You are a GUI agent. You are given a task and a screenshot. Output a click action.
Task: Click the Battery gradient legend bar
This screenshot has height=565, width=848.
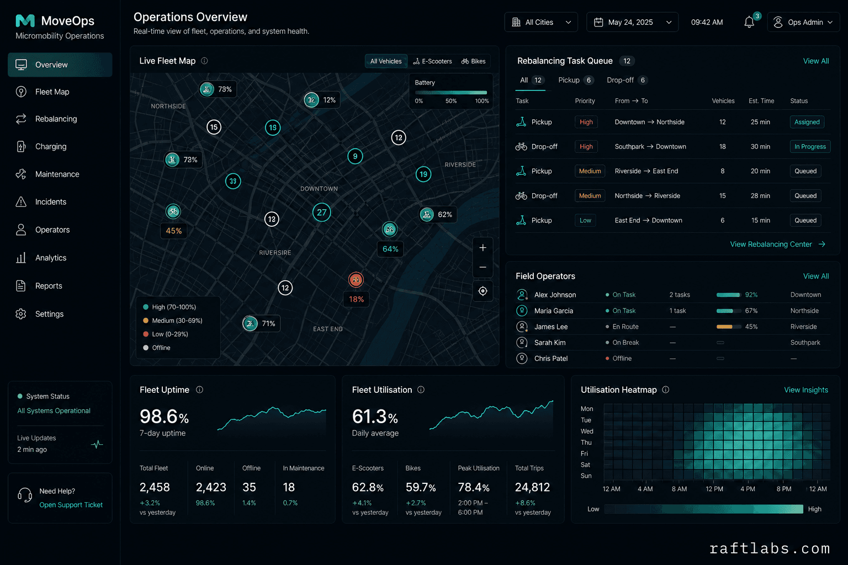[451, 92]
